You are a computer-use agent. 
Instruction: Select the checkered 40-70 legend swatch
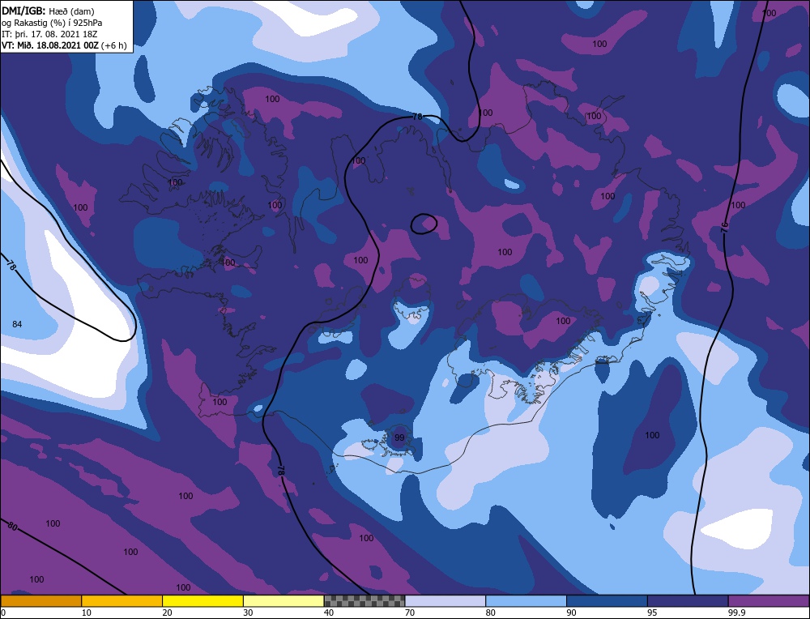click(x=364, y=601)
